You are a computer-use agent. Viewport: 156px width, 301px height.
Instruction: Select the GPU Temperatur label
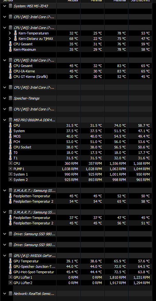pyautogui.click(x=26, y=261)
